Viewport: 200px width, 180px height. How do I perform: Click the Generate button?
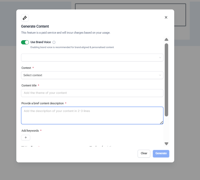click(x=161, y=153)
